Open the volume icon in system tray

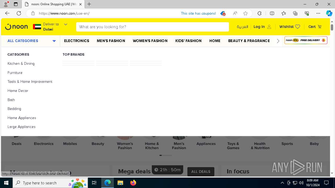(x=301, y=183)
